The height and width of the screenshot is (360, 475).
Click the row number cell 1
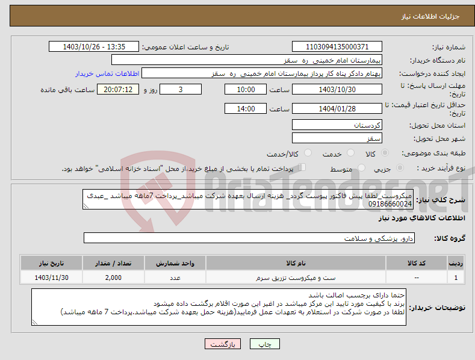click(x=456, y=278)
